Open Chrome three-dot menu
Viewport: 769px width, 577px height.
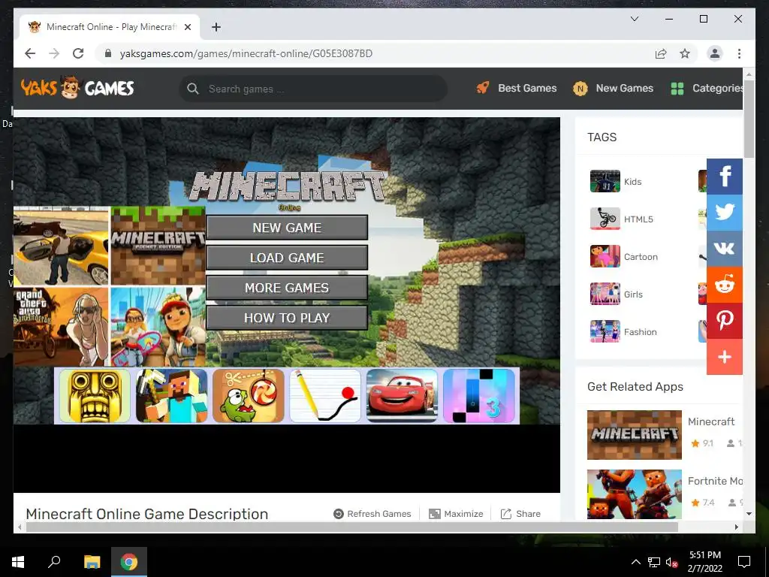(x=739, y=53)
